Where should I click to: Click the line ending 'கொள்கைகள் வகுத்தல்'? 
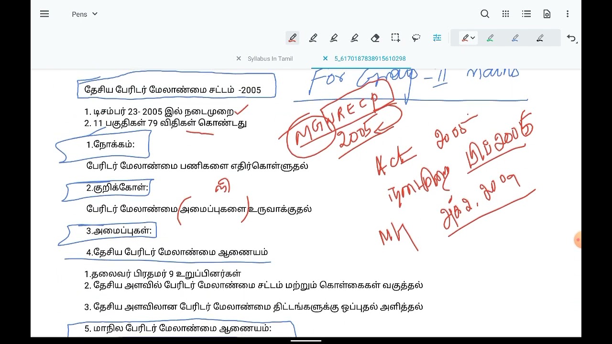pos(253,285)
